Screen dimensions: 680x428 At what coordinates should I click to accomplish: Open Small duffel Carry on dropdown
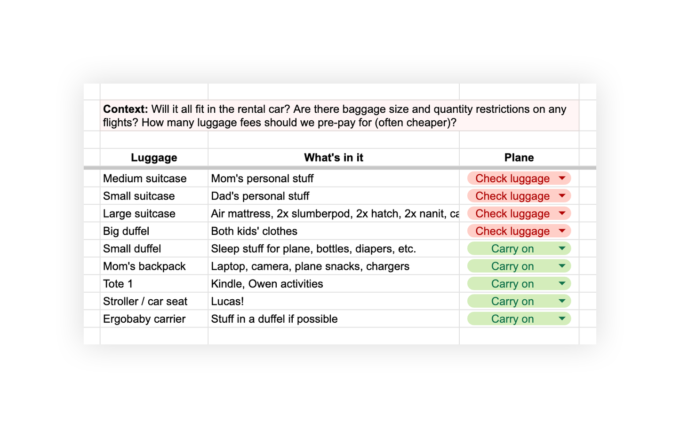point(561,249)
